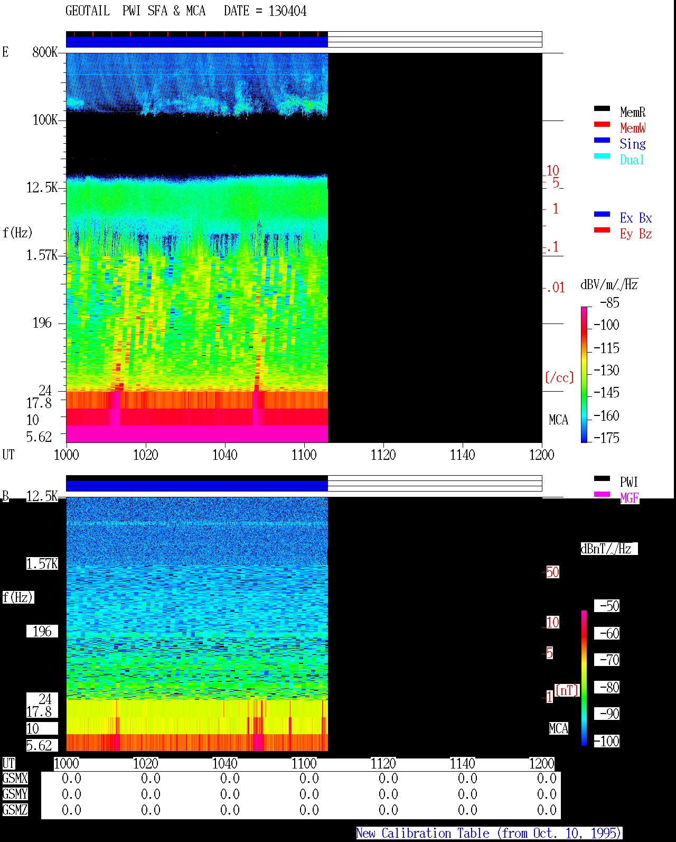Click the 800K frequency label
Image resolution: width=676 pixels, height=842 pixels.
coord(45,52)
